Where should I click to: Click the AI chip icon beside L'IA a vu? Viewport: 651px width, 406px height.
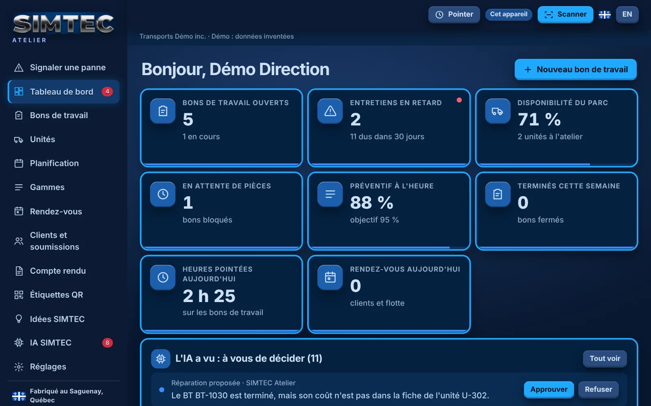pyautogui.click(x=161, y=358)
